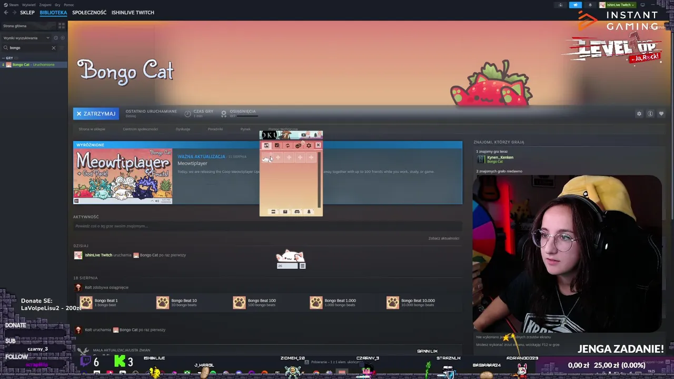Click the library search field
Screen dimensions: 674x379
[29, 48]
